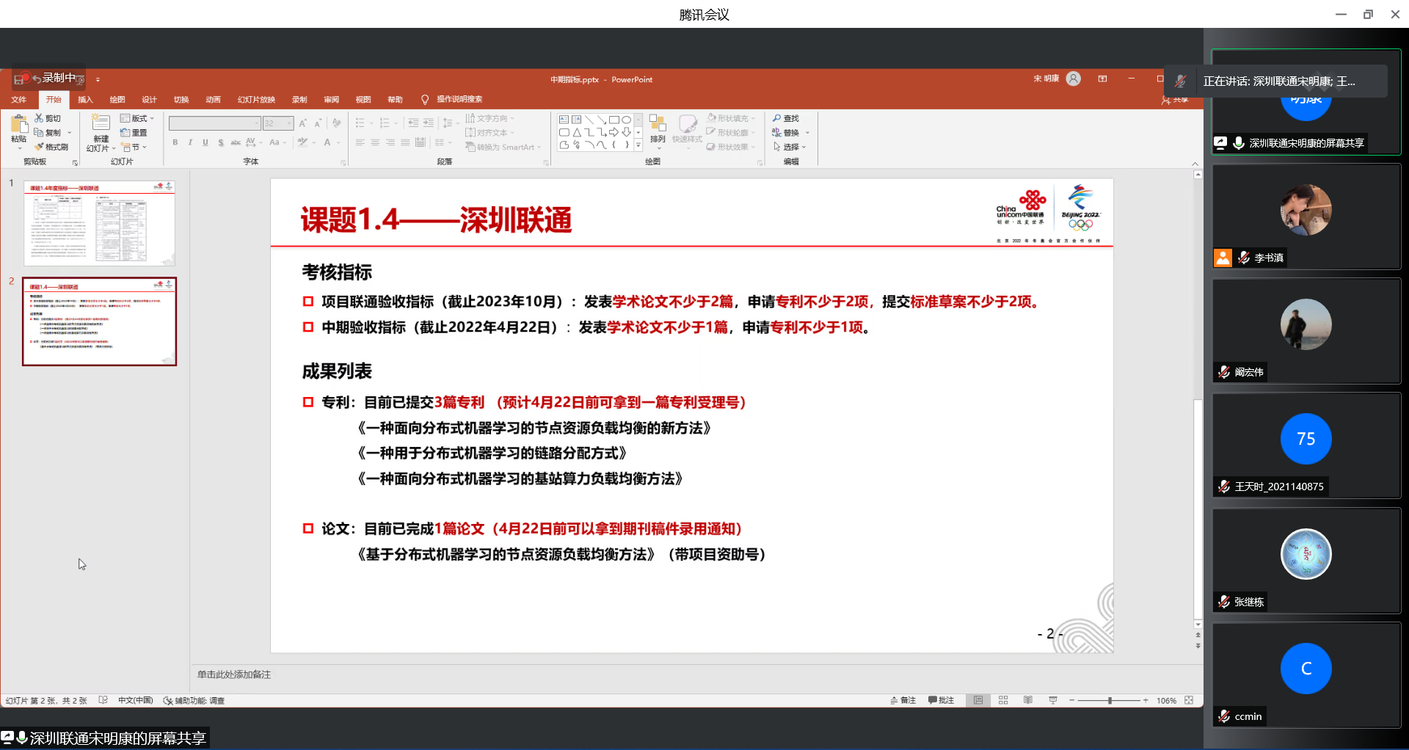Viewport: 1409px width, 750px height.
Task: Open the File (文件) menu
Action: coord(19,100)
